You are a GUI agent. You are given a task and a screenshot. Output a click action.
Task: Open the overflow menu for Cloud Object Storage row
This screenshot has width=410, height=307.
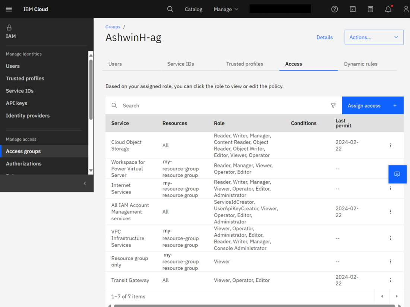[390, 145]
